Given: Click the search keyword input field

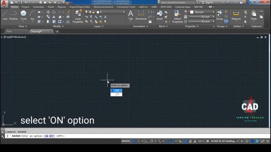Looking at the screenshot, I should click(178, 3).
